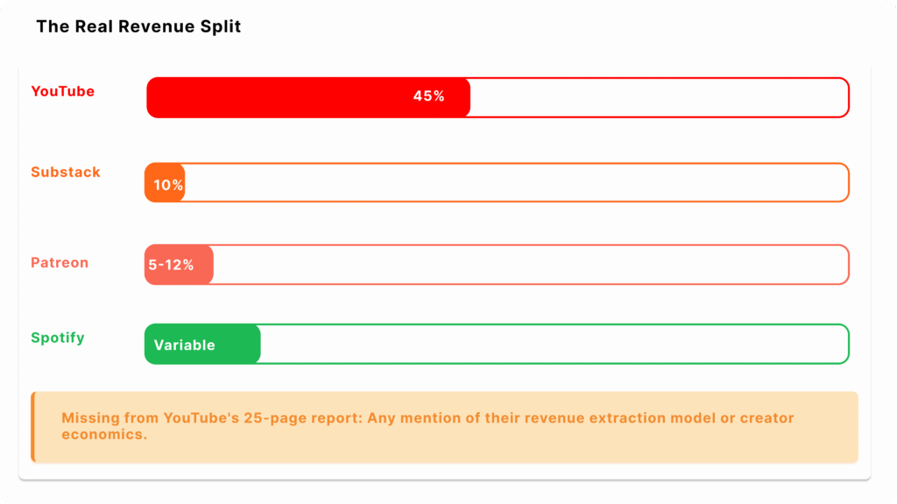Click the "5-12%" value in the Patreon bar
Screen dimensions: 897x504
(x=171, y=265)
